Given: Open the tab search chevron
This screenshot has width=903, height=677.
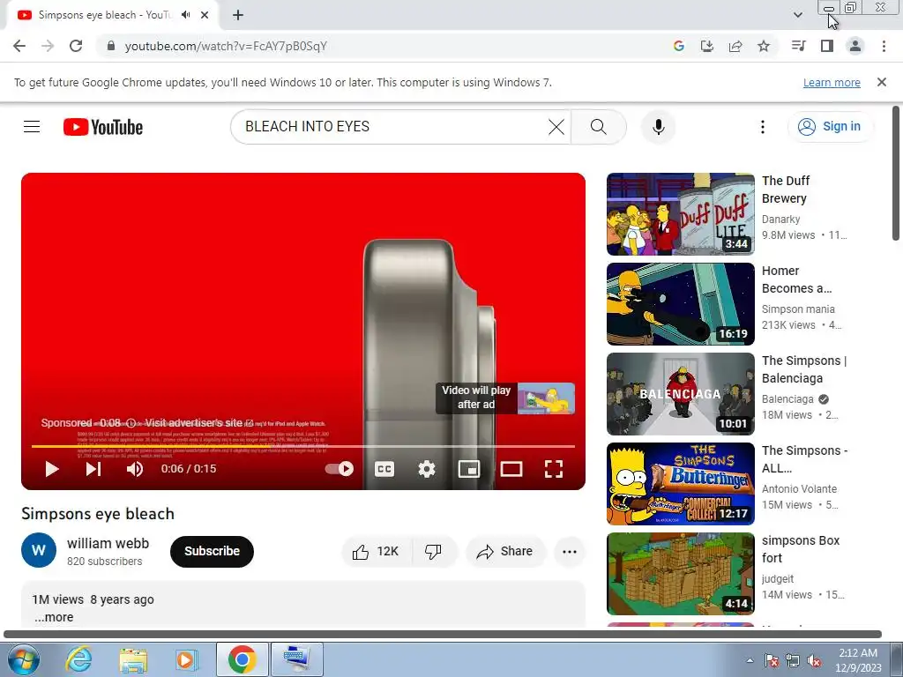Looking at the screenshot, I should [x=798, y=15].
